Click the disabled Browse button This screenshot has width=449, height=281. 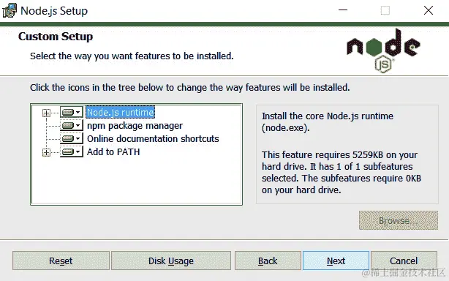[x=399, y=220]
